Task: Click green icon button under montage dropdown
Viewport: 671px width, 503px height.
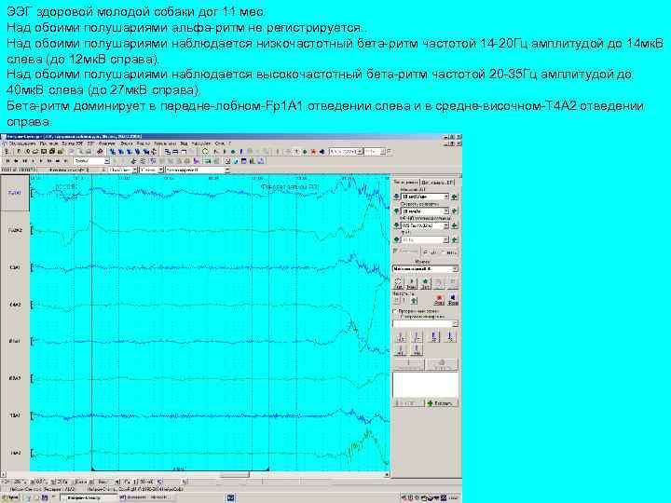Action: pos(425,284)
